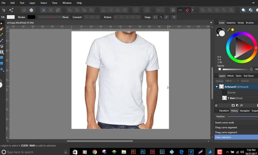Collapse the Artboard1 layer group
258x155 pixels.
point(216,87)
